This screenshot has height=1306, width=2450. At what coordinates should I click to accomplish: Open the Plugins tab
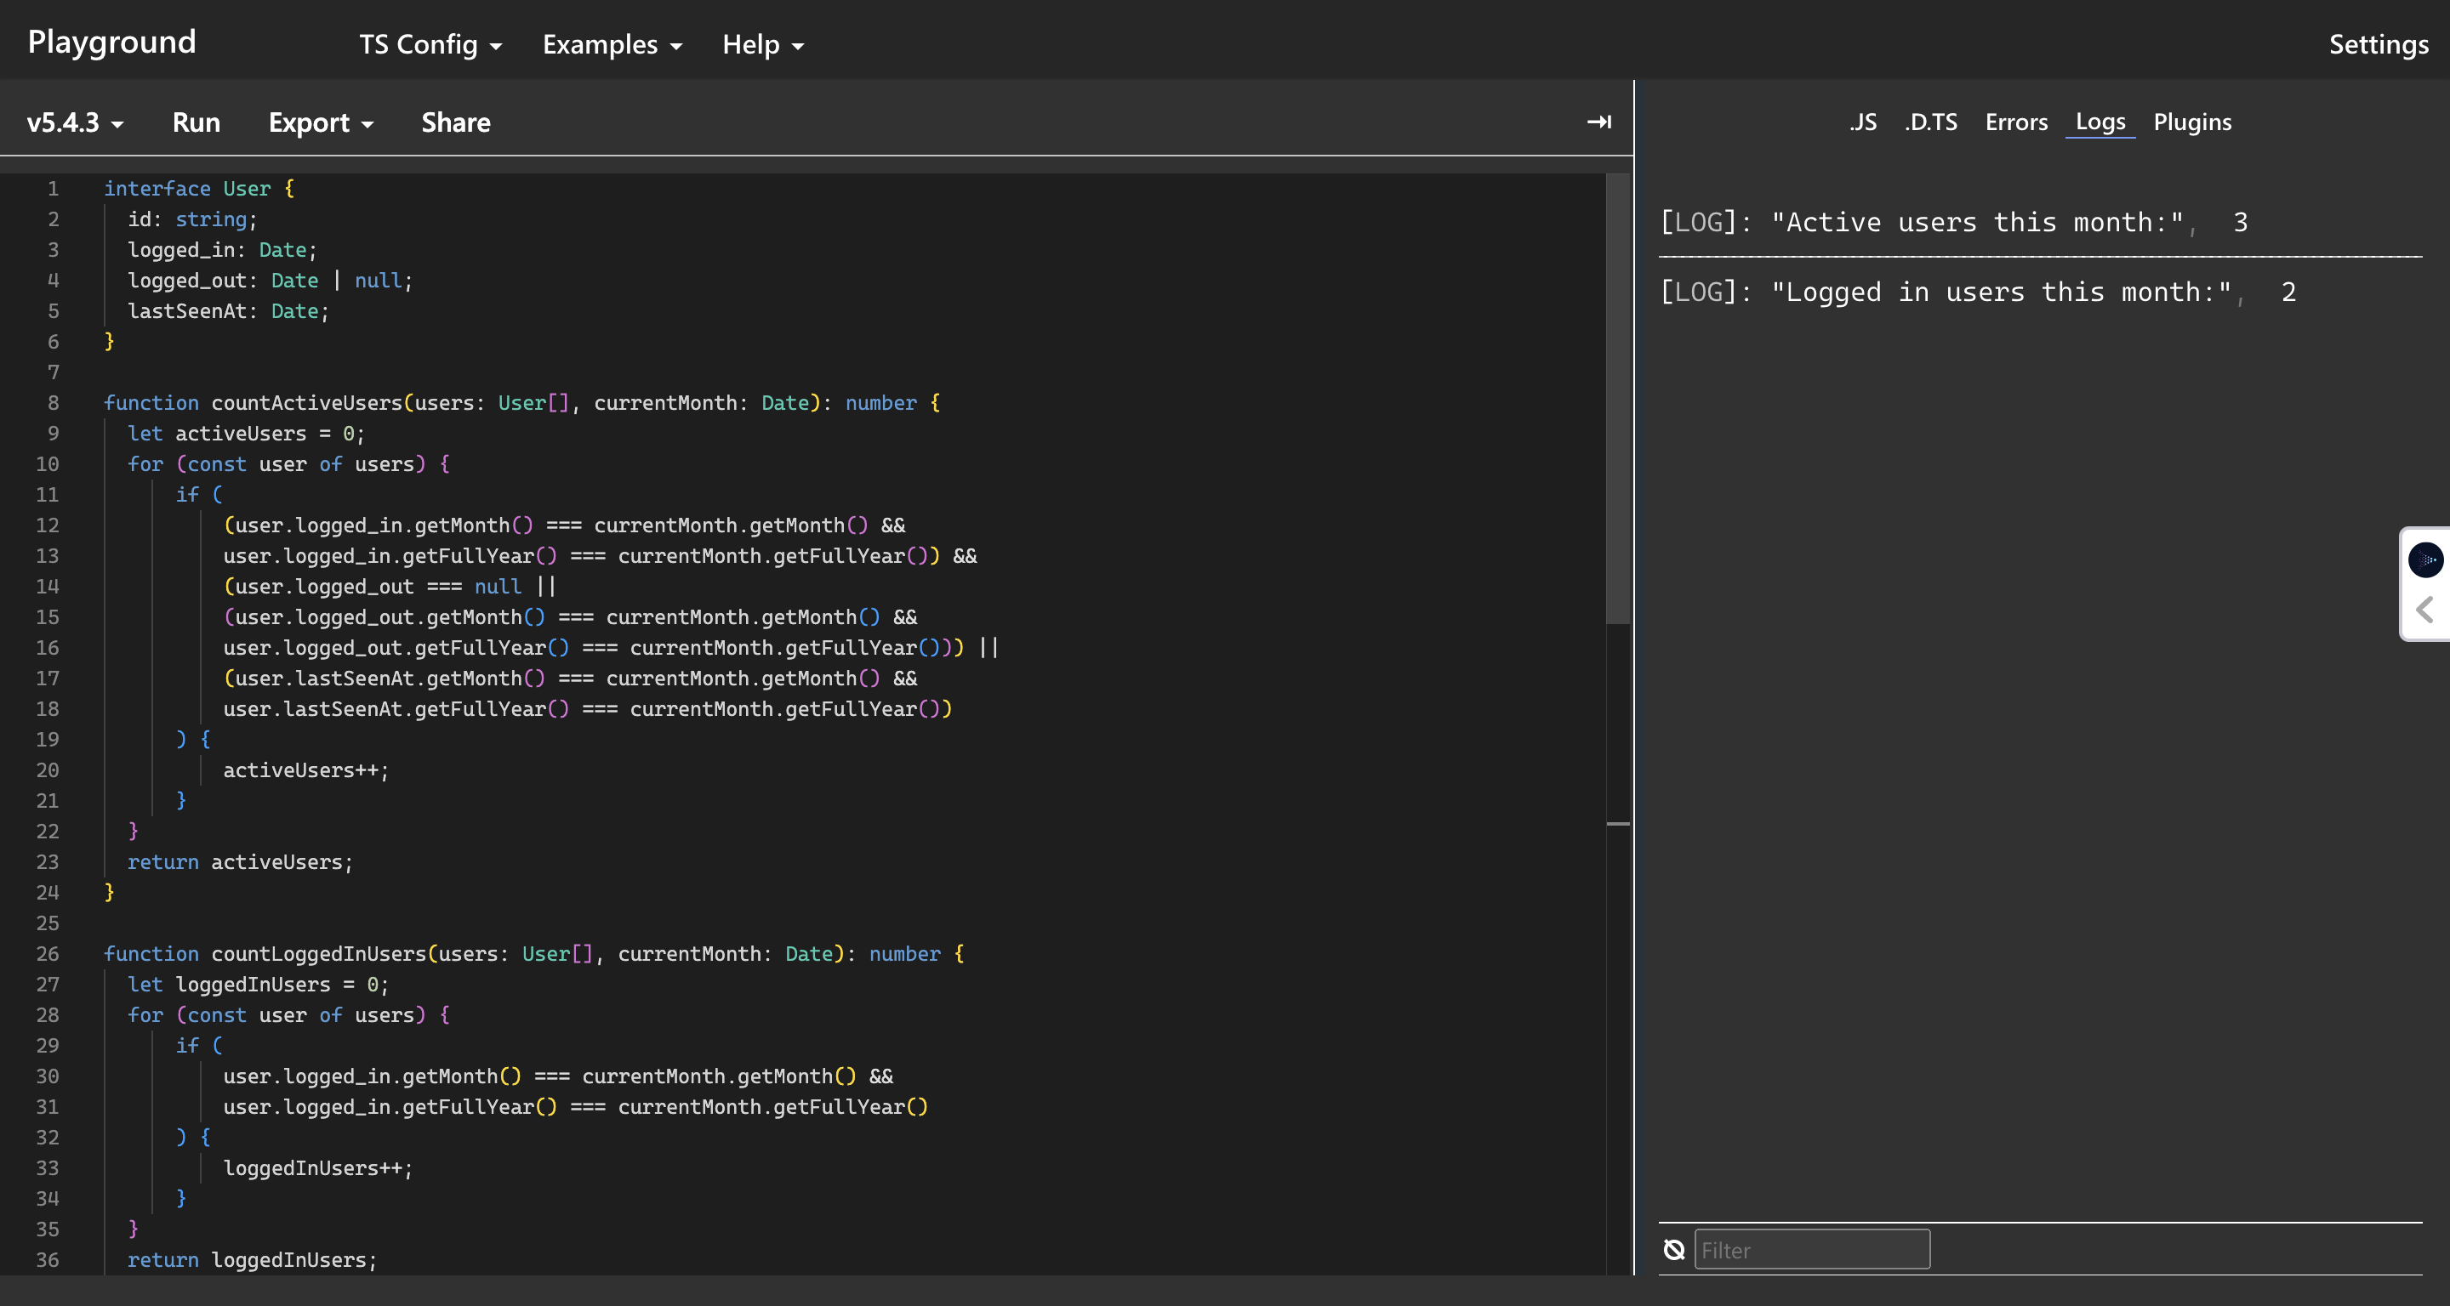[x=2192, y=122]
